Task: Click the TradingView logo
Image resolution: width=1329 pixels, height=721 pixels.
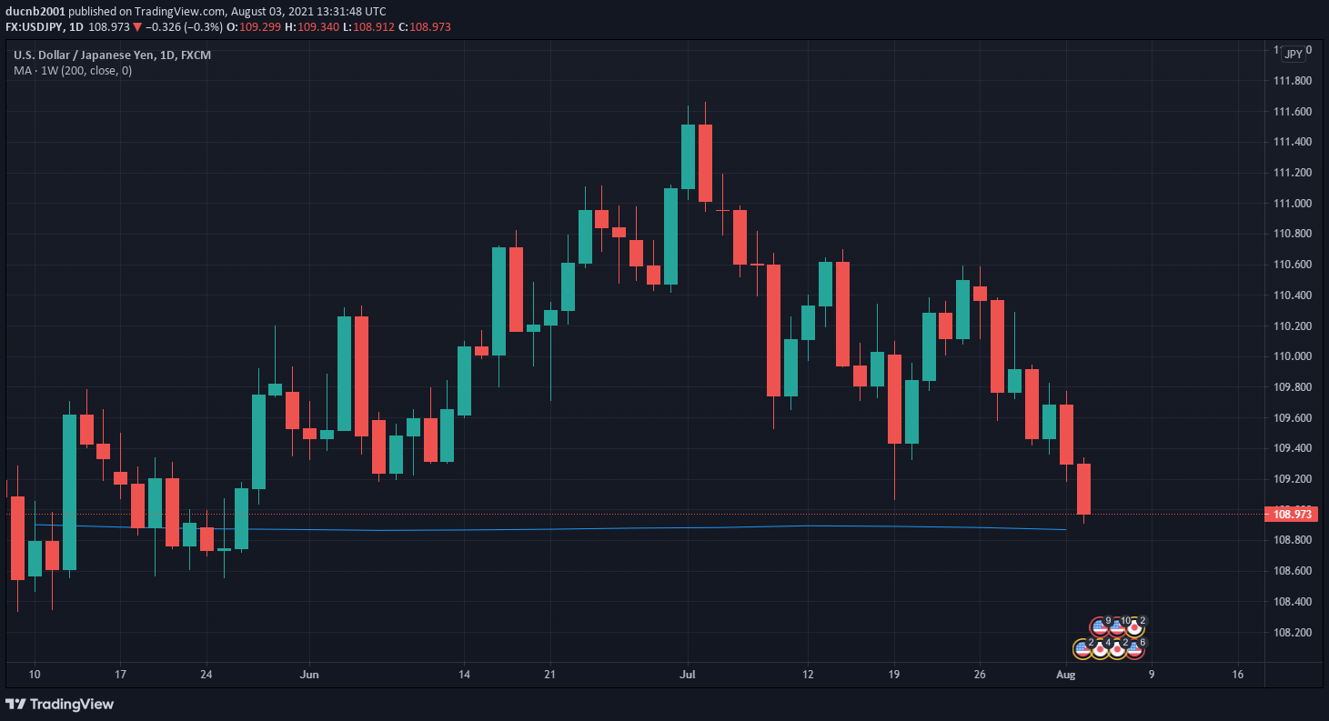Action: tap(60, 704)
